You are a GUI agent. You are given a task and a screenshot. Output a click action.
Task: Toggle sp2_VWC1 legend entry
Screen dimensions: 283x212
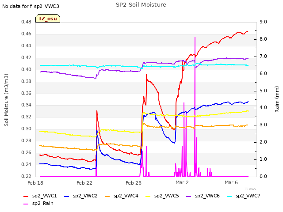pos(40,196)
